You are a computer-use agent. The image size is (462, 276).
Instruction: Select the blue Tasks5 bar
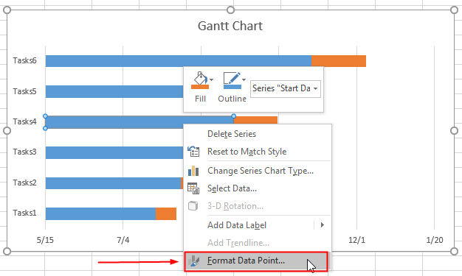click(114, 92)
